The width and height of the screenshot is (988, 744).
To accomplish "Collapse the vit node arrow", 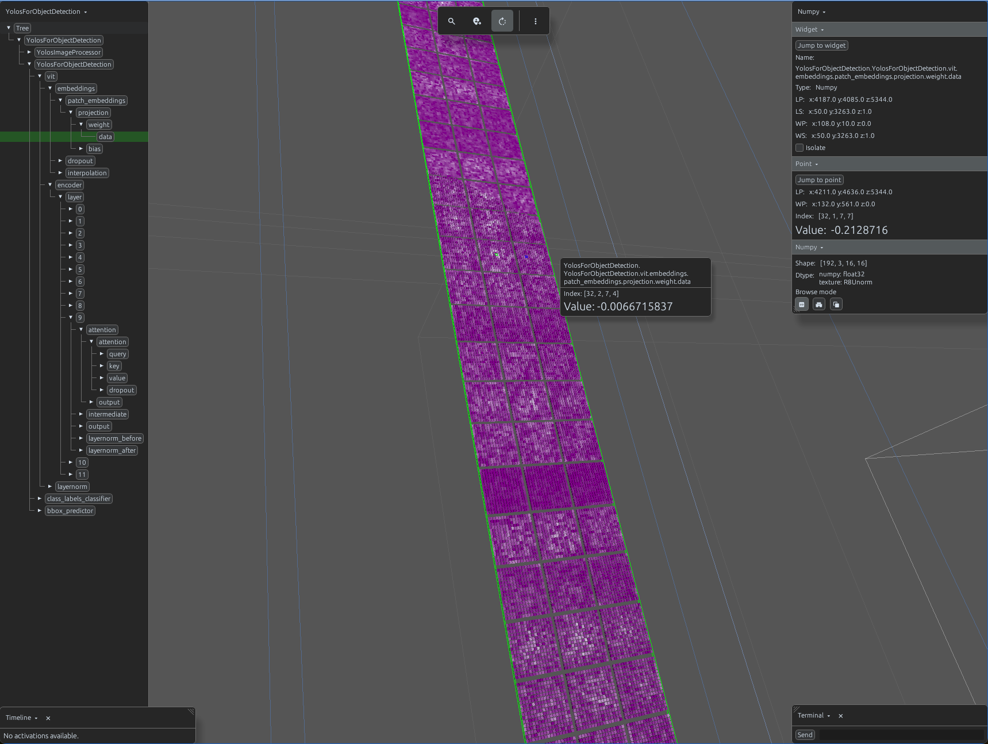I will point(40,76).
